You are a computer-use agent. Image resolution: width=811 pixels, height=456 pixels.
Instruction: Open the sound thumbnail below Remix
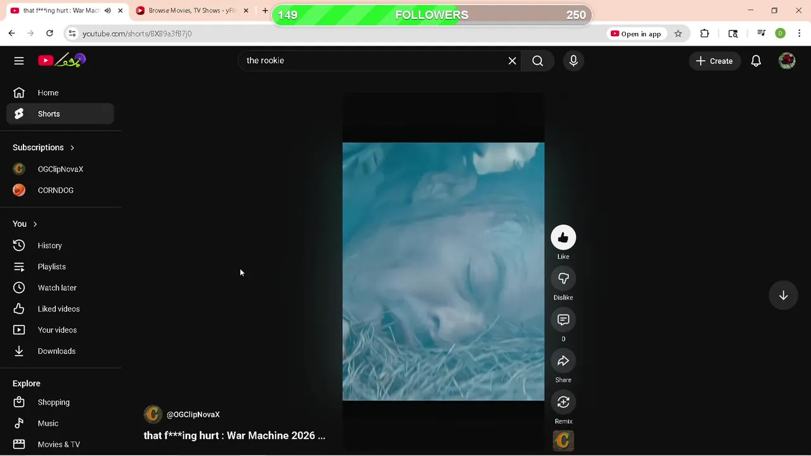(563, 441)
